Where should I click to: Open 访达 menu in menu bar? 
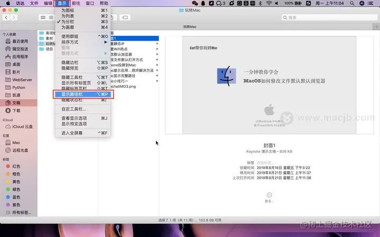[20, 3]
